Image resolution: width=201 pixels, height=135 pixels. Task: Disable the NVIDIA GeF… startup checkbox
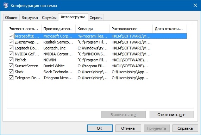tap(11, 54)
